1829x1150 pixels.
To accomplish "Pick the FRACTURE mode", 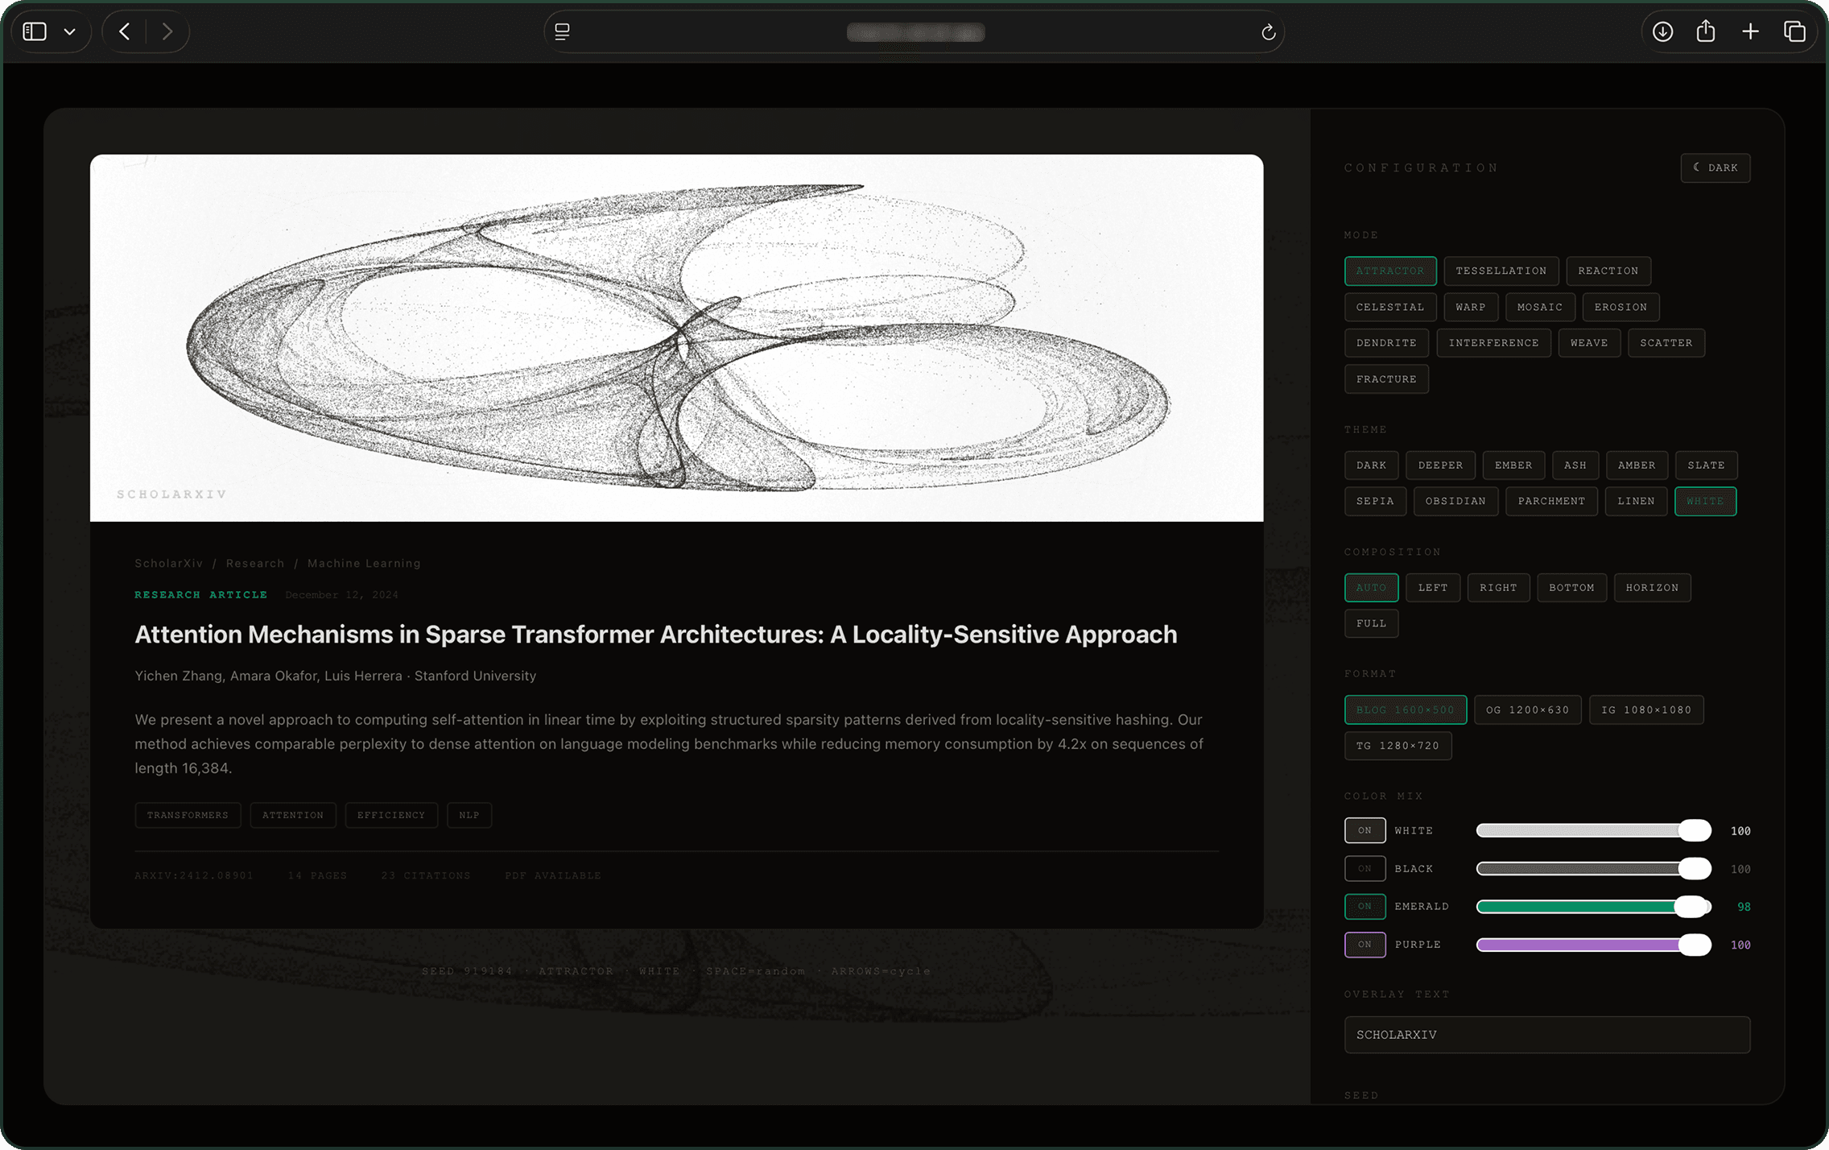I will coord(1386,379).
